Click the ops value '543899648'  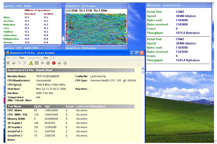(x=51, y=119)
